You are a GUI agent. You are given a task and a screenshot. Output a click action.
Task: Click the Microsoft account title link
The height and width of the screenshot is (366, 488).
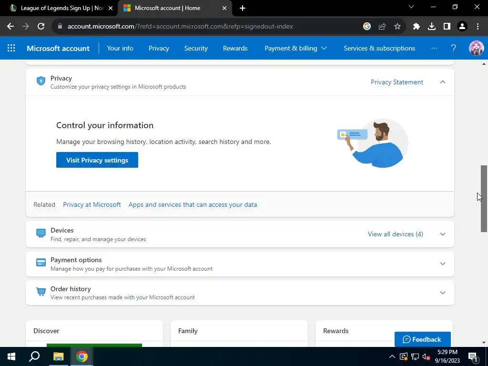coord(58,48)
